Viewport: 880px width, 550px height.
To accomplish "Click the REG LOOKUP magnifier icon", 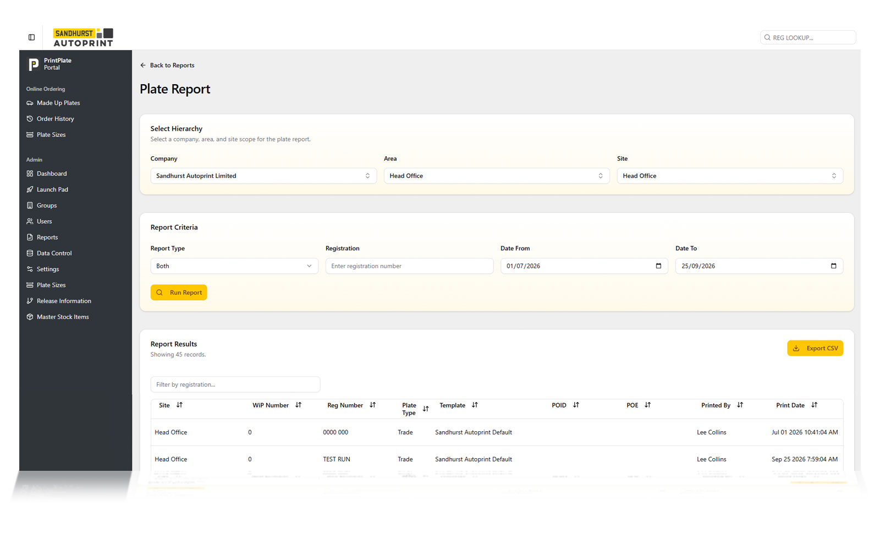I will point(767,37).
